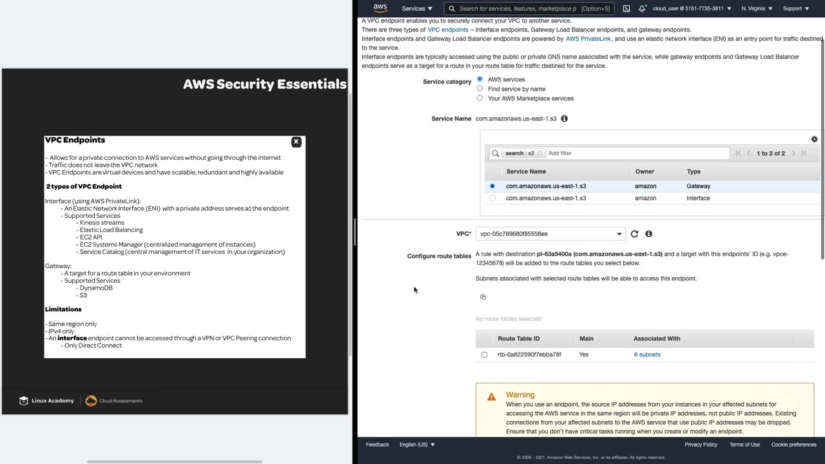The height and width of the screenshot is (464, 825).
Task: Click the 'No route tables selected' text
Action: [x=509, y=319]
